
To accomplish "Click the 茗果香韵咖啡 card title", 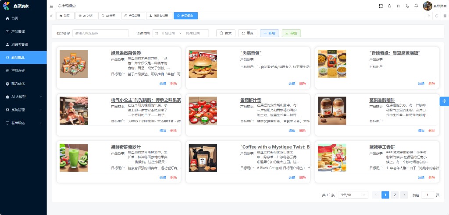I will (x=382, y=100).
